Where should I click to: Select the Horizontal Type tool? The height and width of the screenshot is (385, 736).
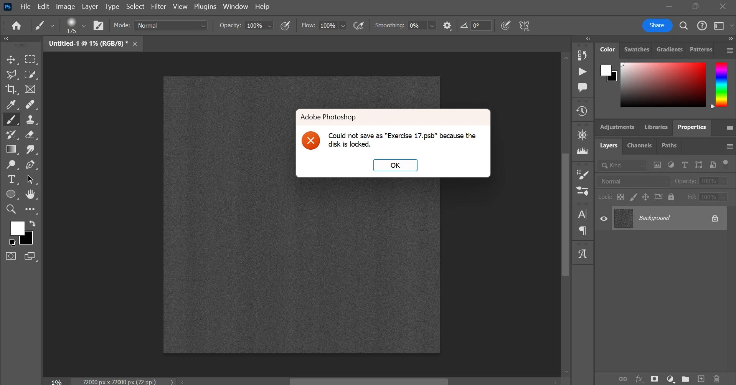[x=11, y=179]
